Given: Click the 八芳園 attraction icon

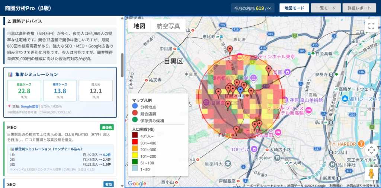Looking at the screenshot, I should pos(288,72).
